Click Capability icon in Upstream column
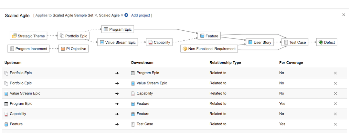349x133 pixels. click(x=6, y=114)
